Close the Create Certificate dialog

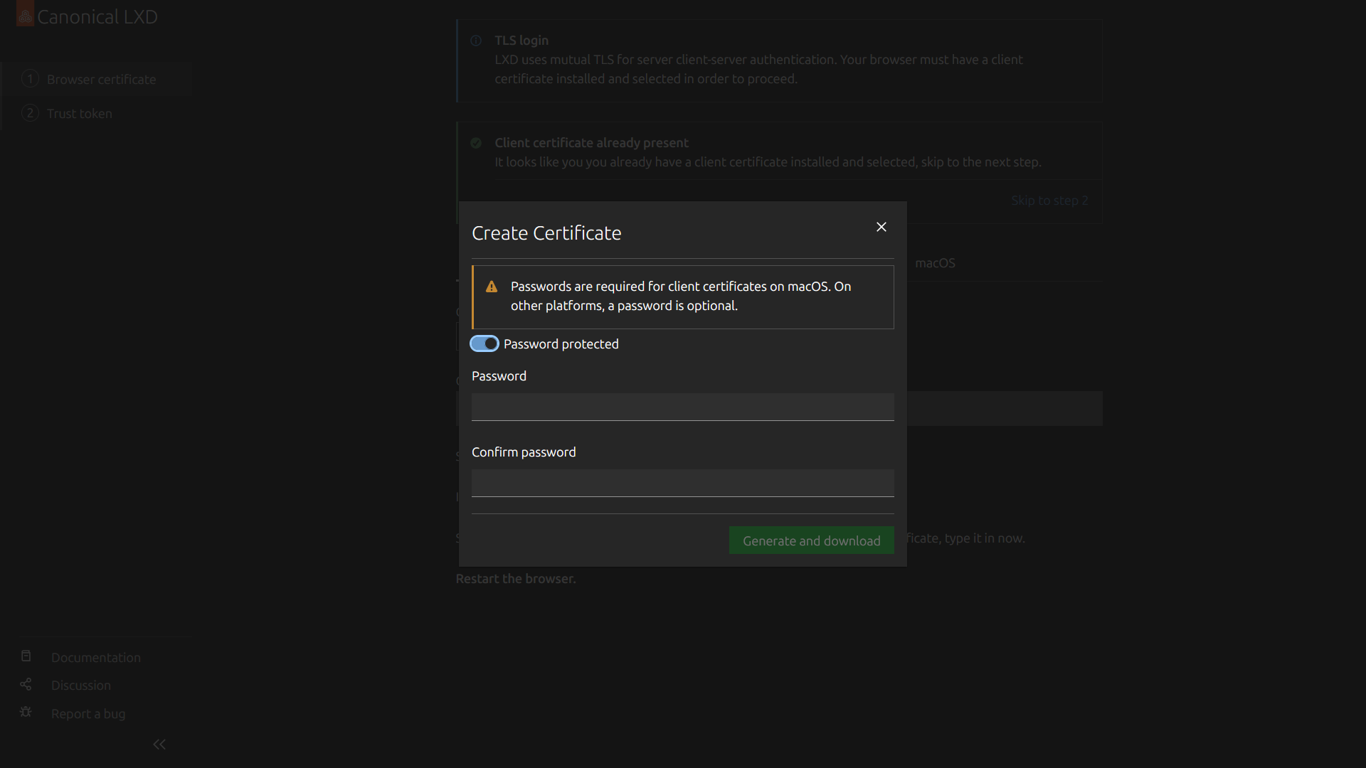pos(881,227)
